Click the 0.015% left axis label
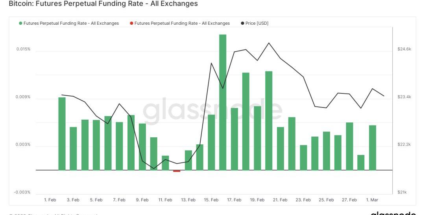The image size is (425, 215). coord(23,49)
